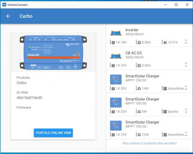Open the "Non vedete il prodotto che cercate?" link
This screenshot has width=193, height=154.
[149, 143]
